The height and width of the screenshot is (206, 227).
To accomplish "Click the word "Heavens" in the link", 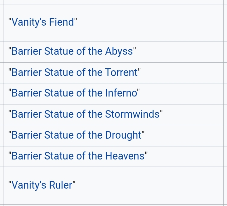I will [125, 156].
